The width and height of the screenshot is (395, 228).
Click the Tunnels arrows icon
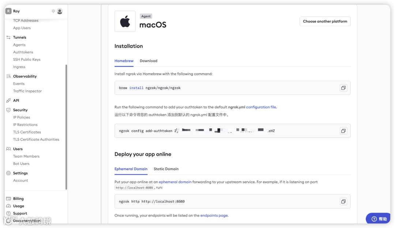(x=8, y=37)
